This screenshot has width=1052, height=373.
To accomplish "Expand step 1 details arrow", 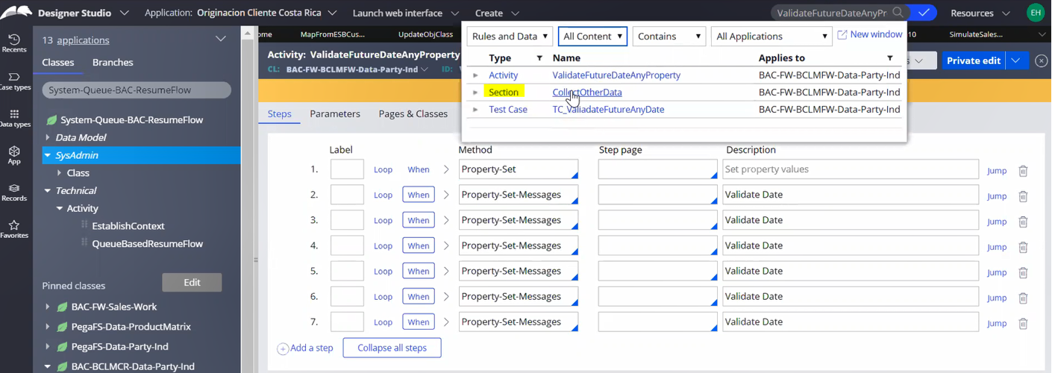I will coord(446,170).
